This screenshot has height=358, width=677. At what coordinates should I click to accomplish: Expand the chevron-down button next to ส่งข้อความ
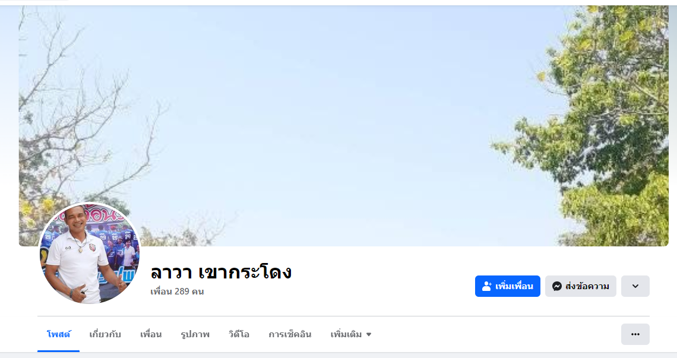[x=635, y=286]
